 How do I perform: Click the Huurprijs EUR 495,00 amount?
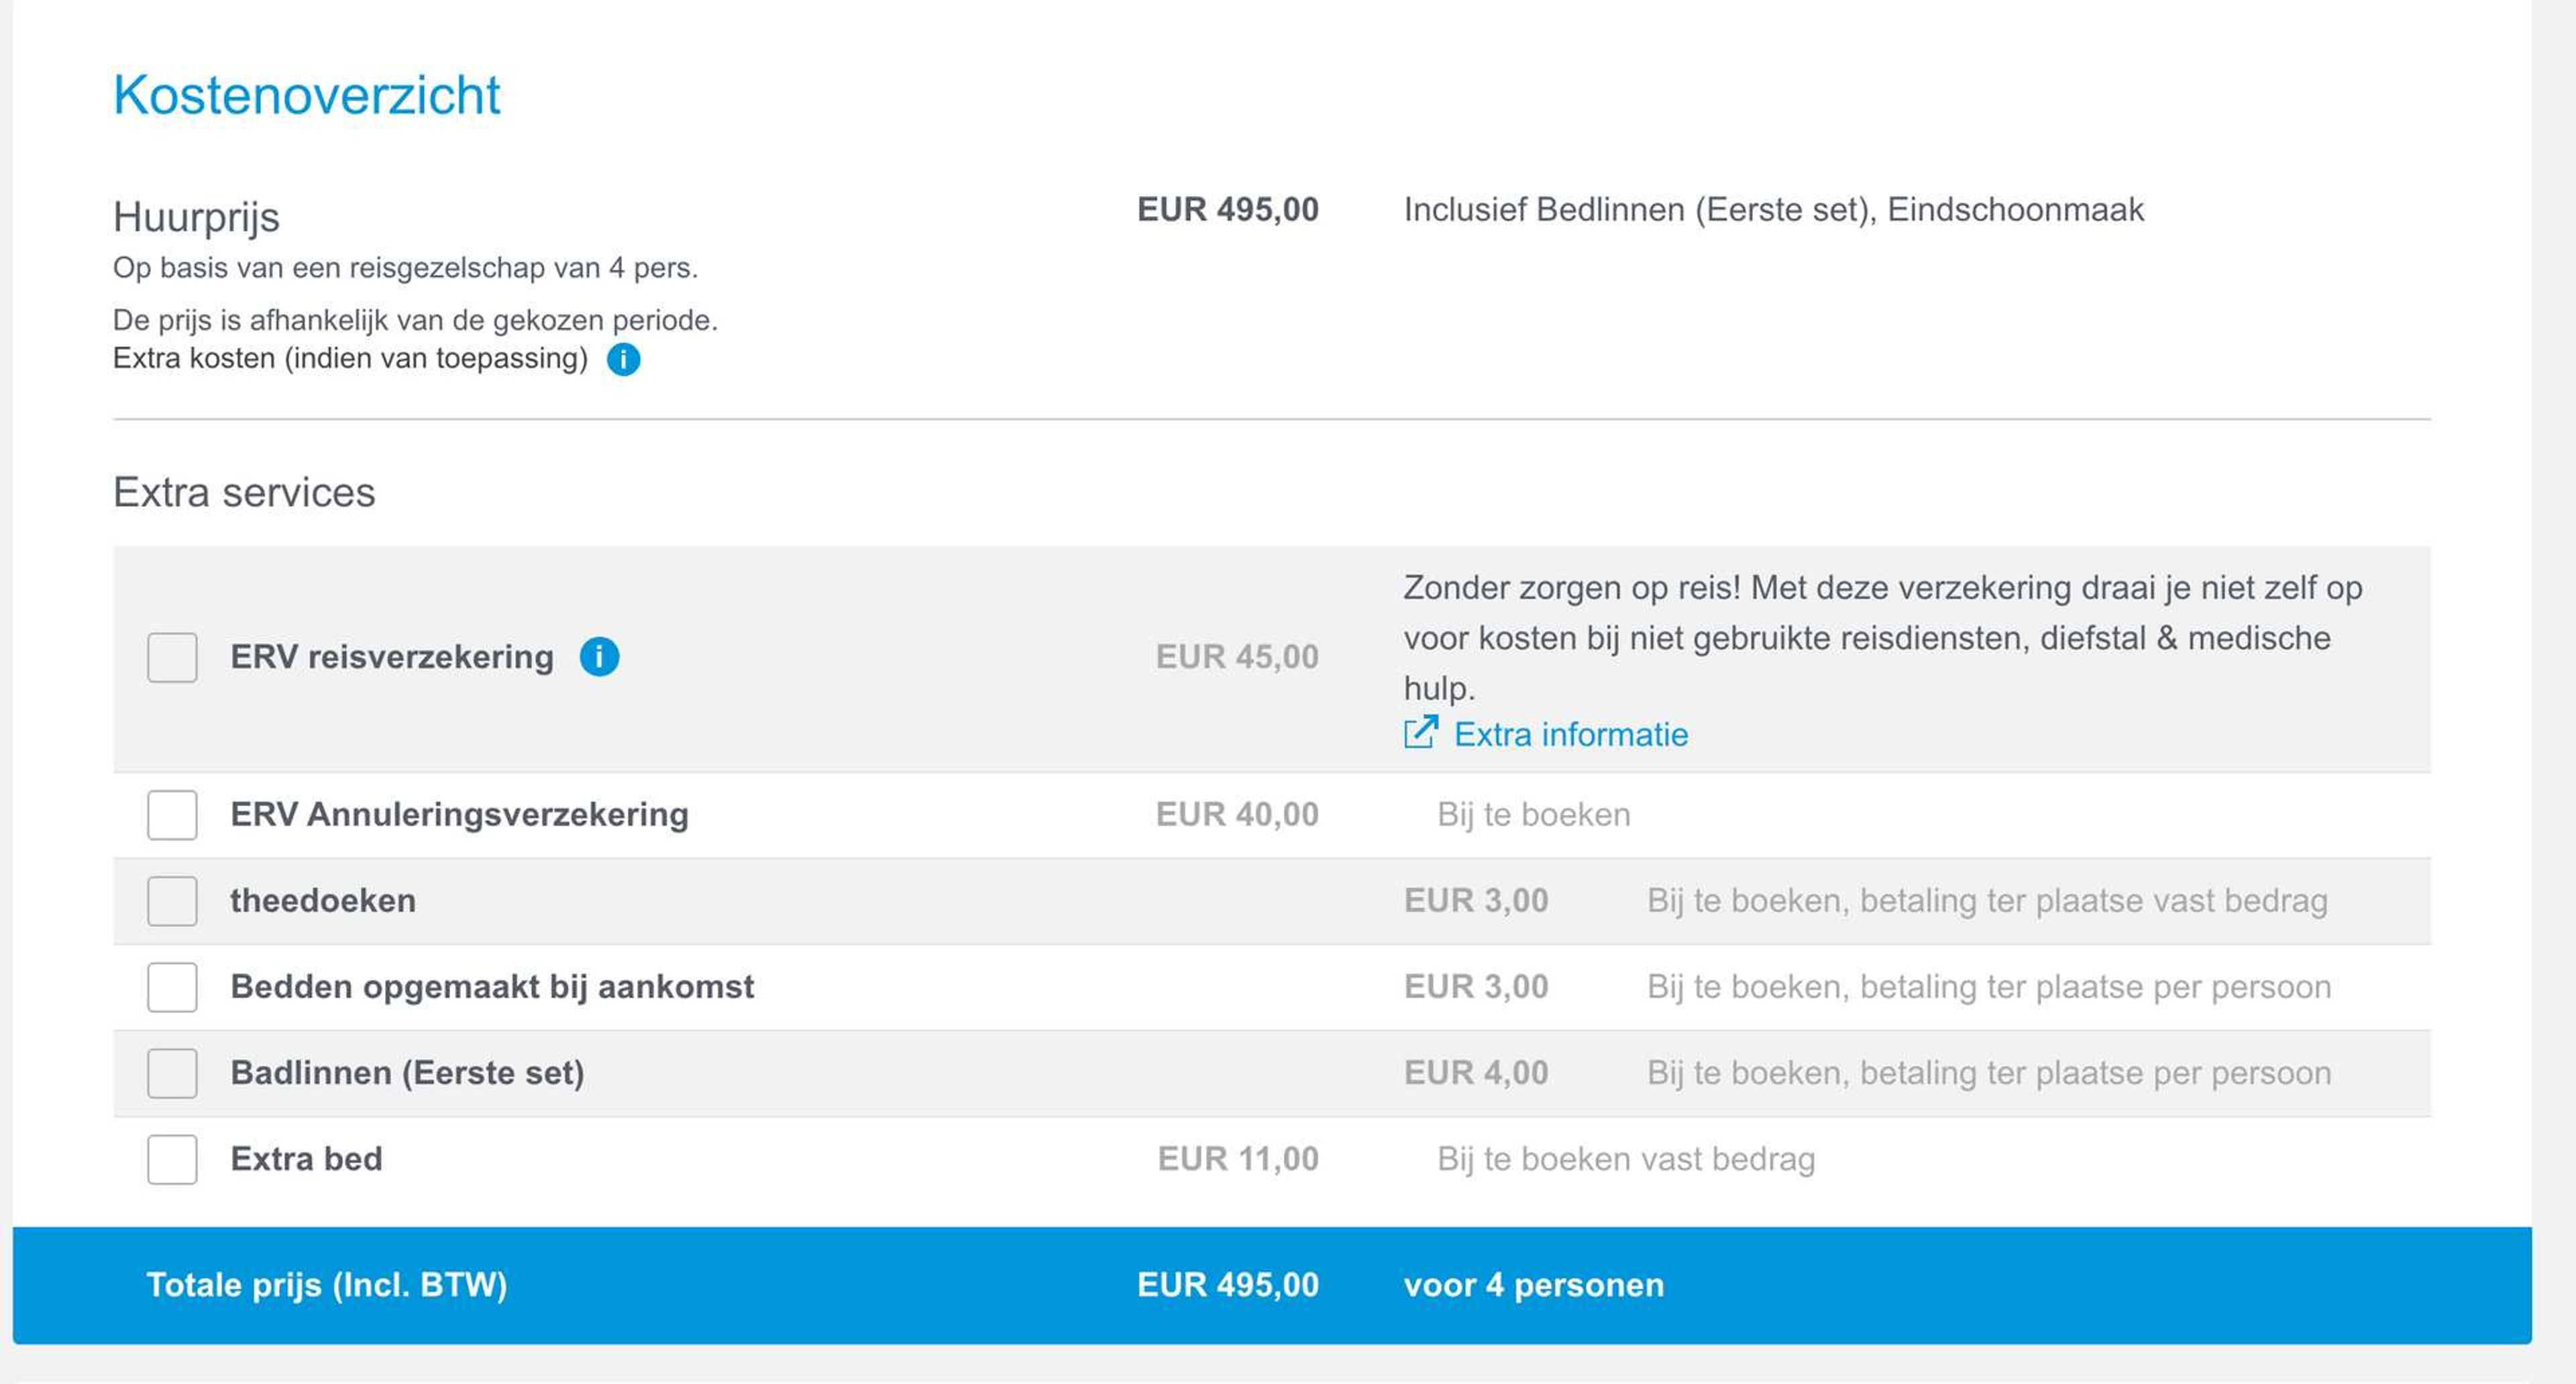(x=1228, y=209)
